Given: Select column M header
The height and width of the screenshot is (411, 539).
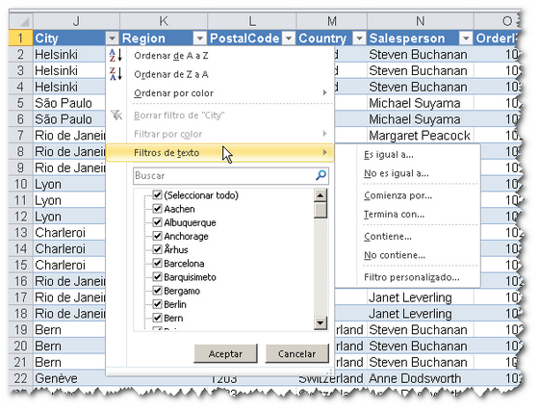Looking at the screenshot, I should pos(332,21).
